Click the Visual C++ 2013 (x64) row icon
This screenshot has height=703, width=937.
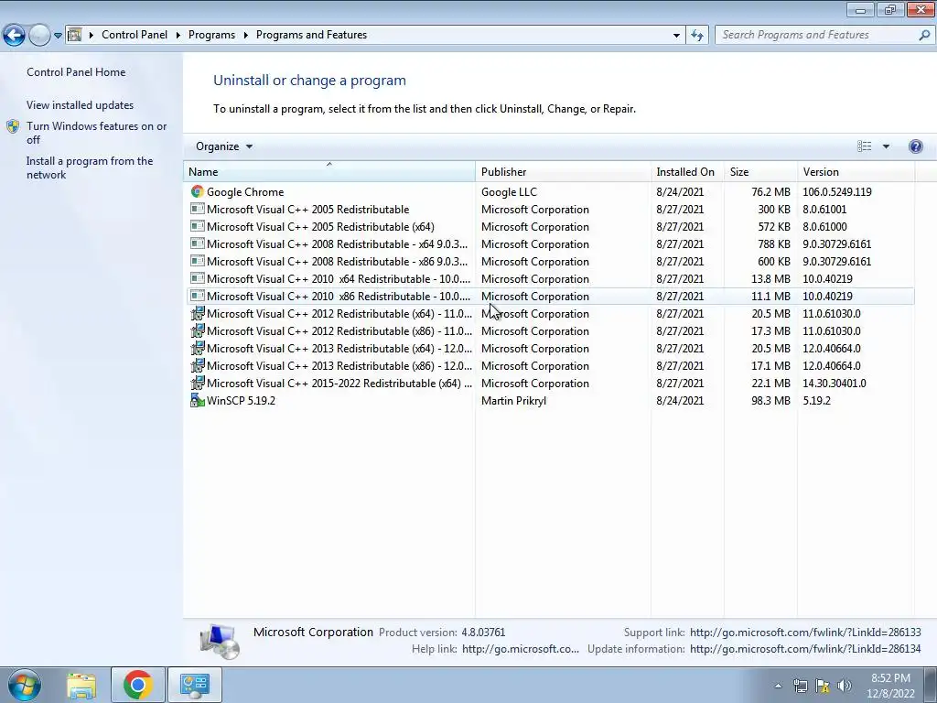[x=198, y=348]
